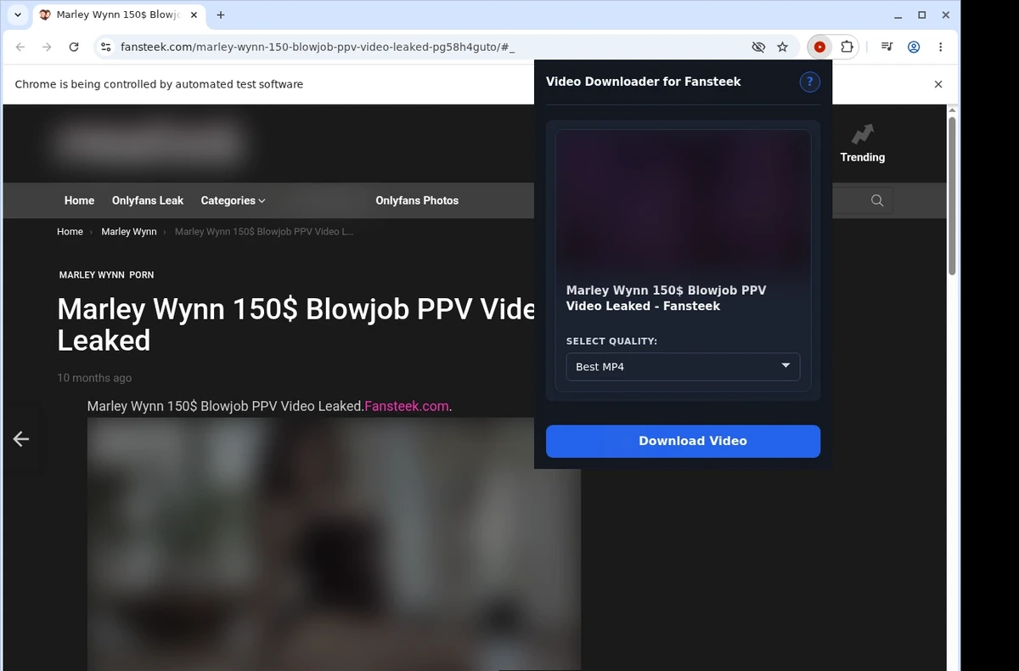Click the crossed-eye tracking protection icon
Screen dimensions: 1019x671
tap(758, 48)
